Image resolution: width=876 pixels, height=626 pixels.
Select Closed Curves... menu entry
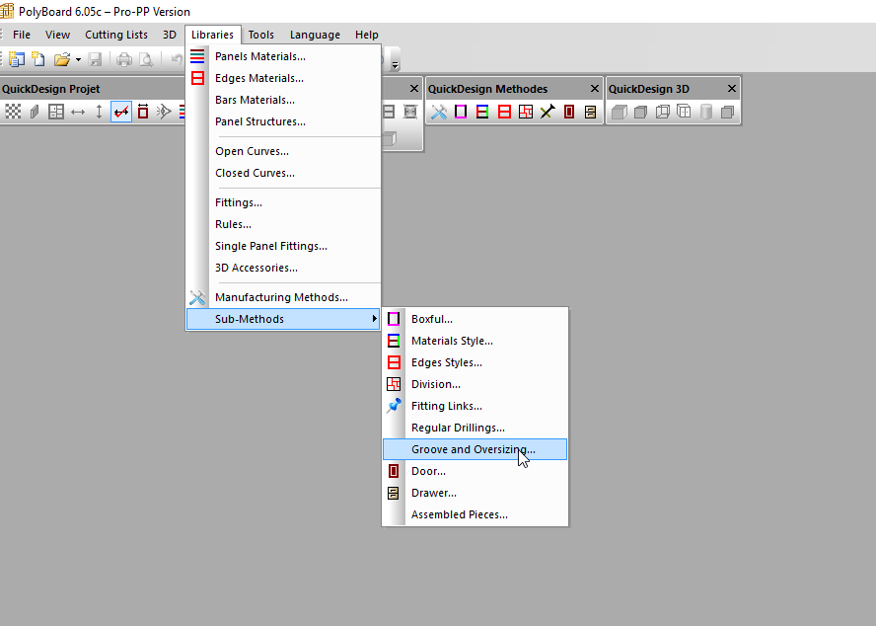click(283, 174)
